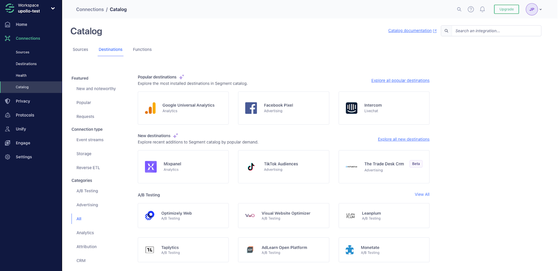Click the Facebook Pixel logo
Image resolution: width=558 pixels, height=271 pixels.
click(251, 108)
